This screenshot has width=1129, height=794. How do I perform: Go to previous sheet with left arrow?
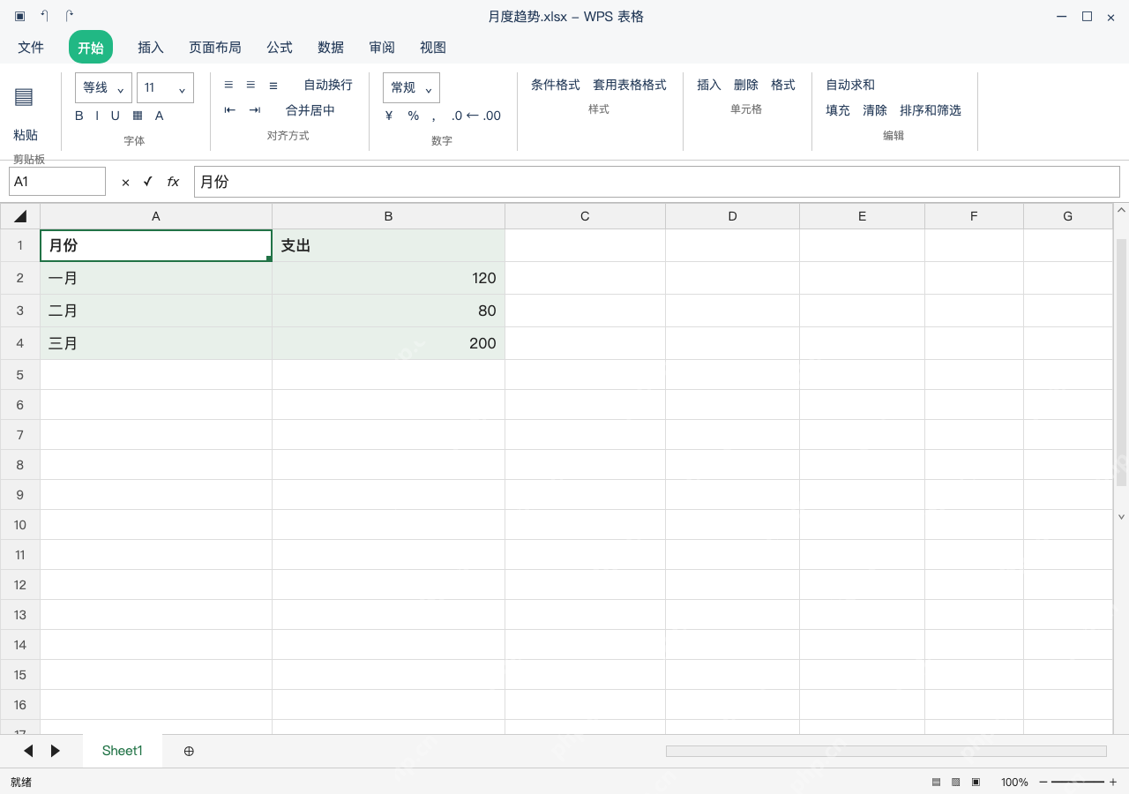[28, 751]
